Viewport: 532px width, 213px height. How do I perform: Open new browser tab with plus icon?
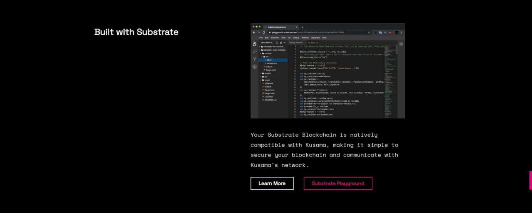click(302, 27)
